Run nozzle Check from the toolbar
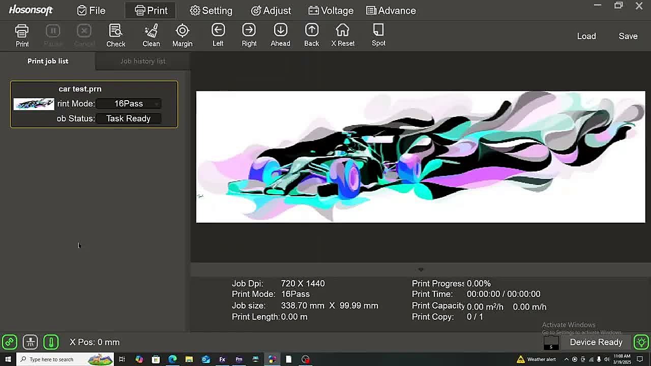The height and width of the screenshot is (366, 651). pos(115,36)
